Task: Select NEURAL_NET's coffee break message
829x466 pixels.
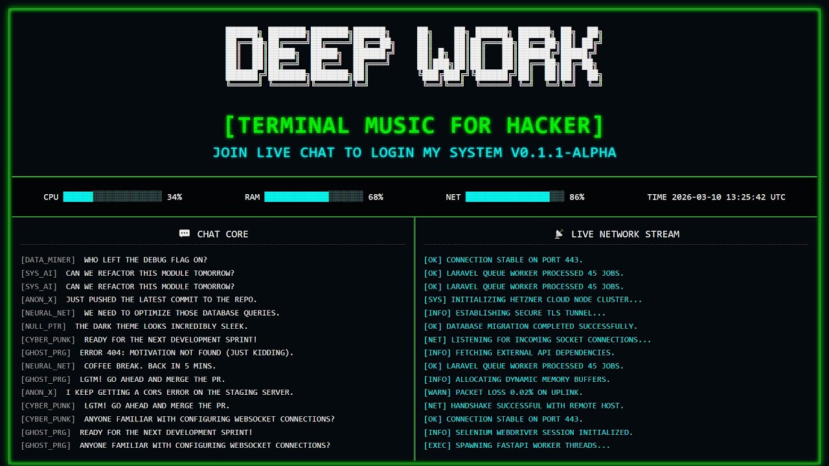Action: coord(119,366)
